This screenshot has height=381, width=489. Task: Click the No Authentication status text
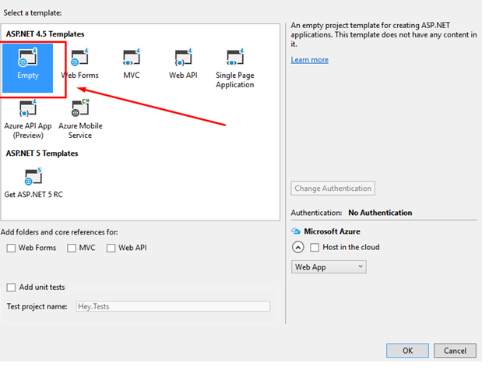[x=380, y=213]
